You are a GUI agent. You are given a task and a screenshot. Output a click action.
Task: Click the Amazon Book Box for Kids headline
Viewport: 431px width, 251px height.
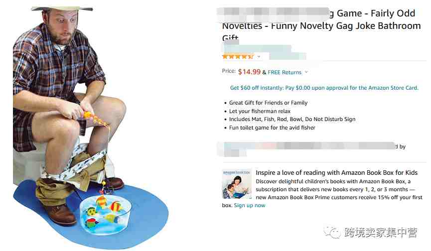(x=337, y=172)
